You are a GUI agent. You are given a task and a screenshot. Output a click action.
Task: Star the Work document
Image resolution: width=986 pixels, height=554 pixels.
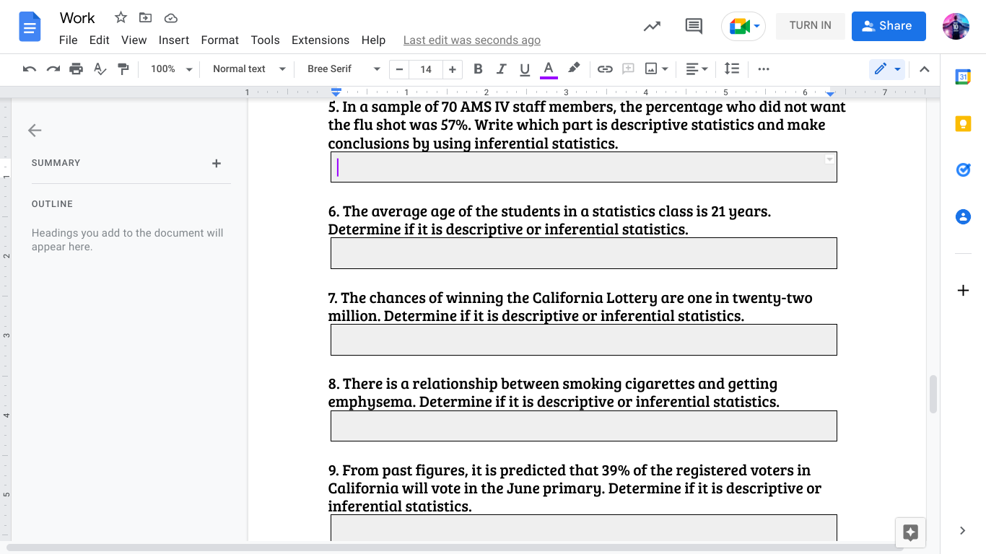[x=121, y=17]
